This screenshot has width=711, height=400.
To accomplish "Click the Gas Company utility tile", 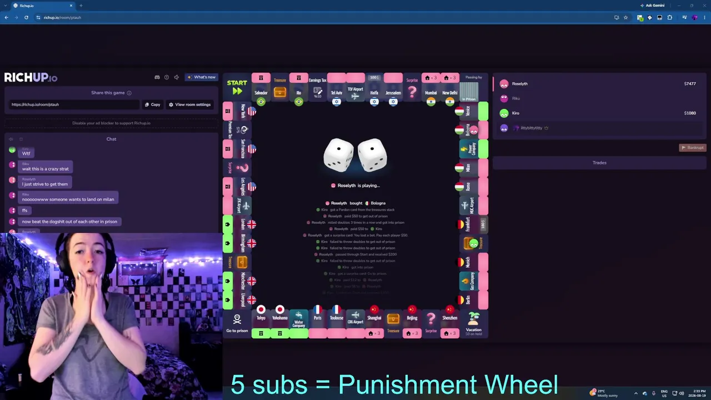I will click(x=473, y=281).
